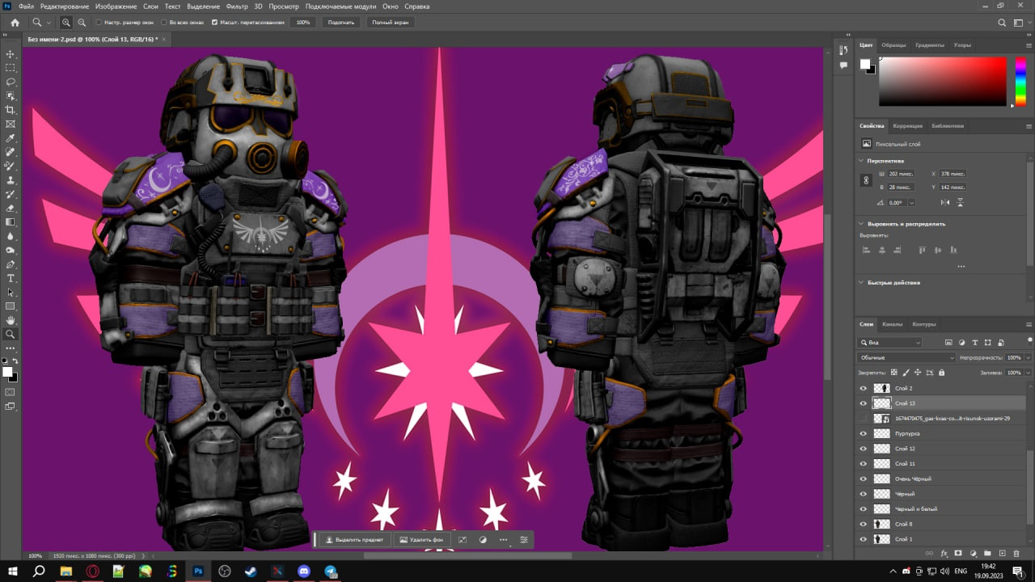This screenshot has height=582, width=1035.
Task: Select the Move tool
Action: [11, 53]
